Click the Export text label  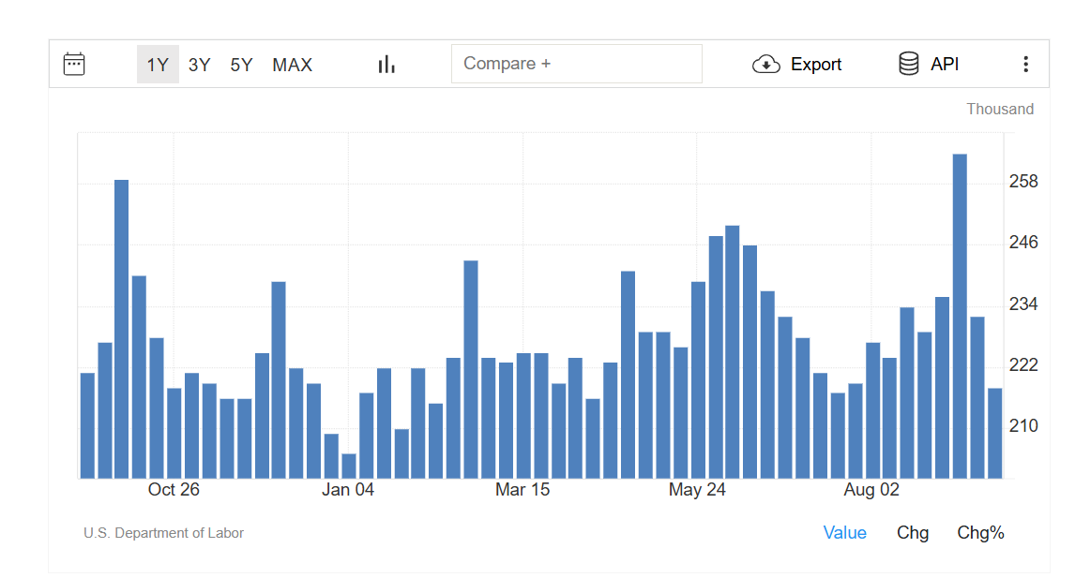[815, 65]
